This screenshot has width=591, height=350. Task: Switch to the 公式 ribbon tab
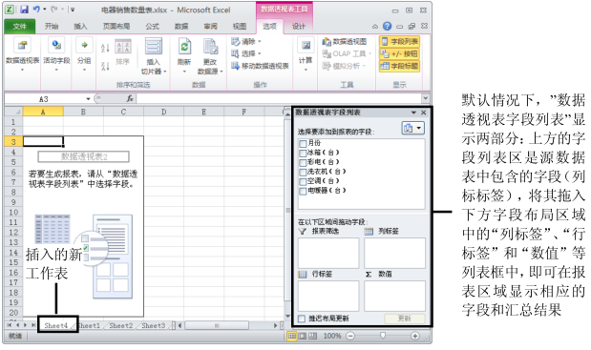[x=152, y=26]
